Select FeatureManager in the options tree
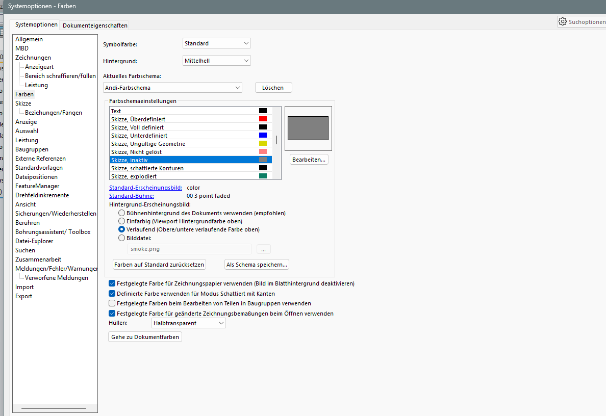The width and height of the screenshot is (606, 416). tap(37, 186)
